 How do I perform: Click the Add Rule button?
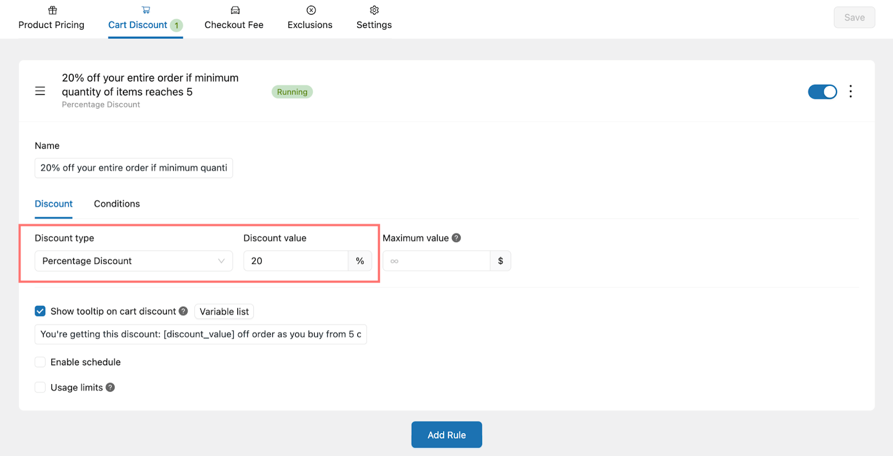[446, 435]
